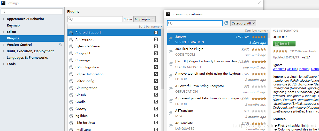
Task: Click the IntelliJ logo in Browse Repositories title
Action: 168,14
